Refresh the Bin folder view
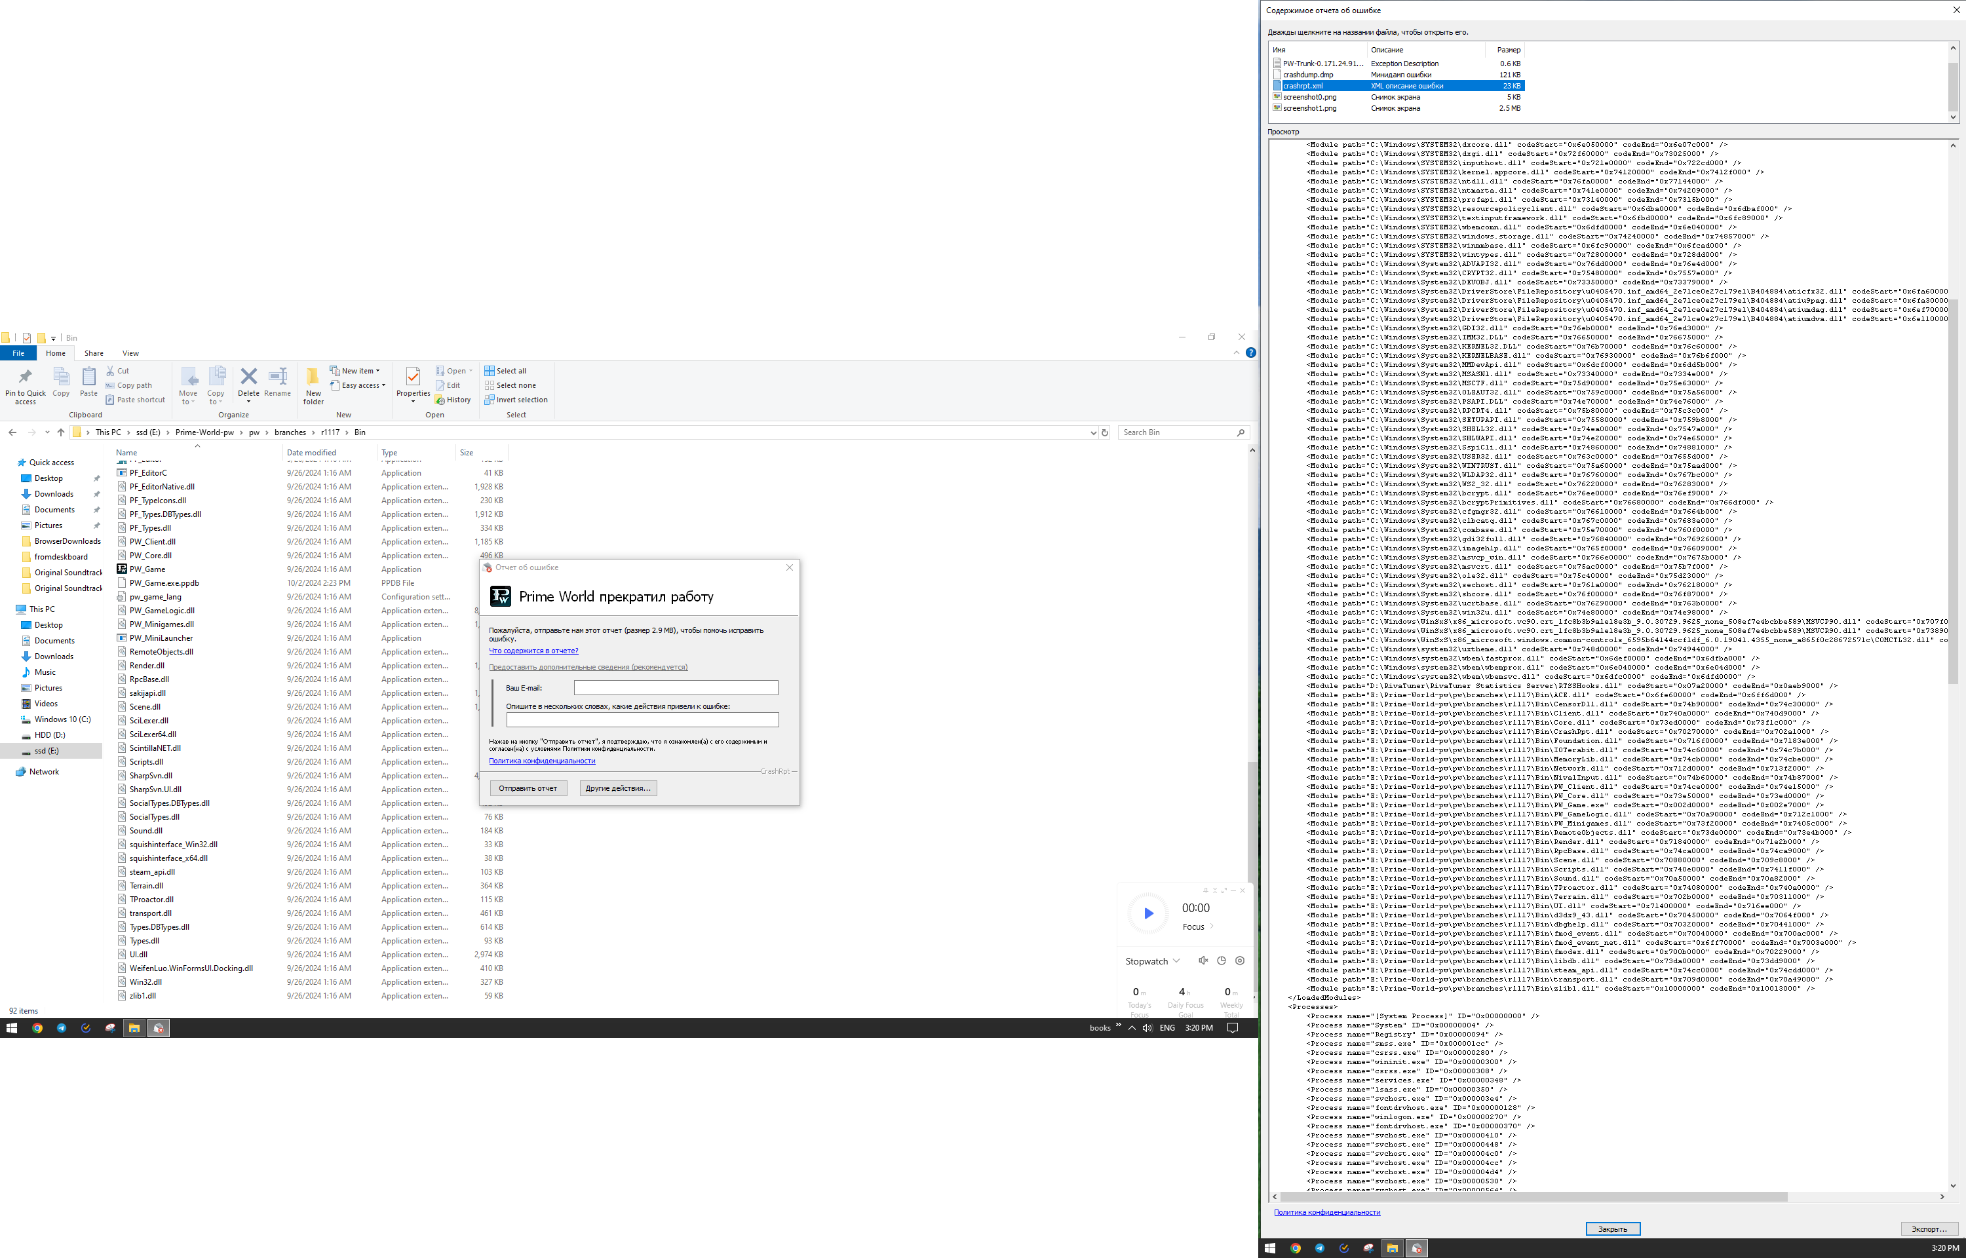This screenshot has width=1966, height=1258. coord(1105,432)
